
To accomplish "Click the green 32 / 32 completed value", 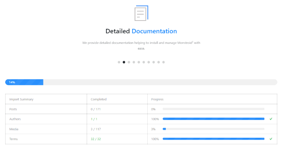I will (96, 139).
